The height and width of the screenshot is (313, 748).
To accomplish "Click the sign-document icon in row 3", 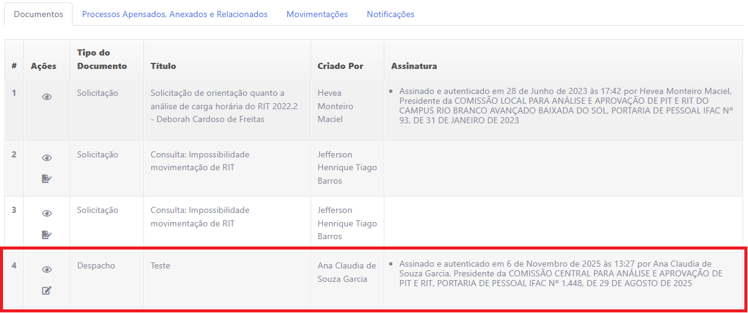I will pyautogui.click(x=46, y=234).
